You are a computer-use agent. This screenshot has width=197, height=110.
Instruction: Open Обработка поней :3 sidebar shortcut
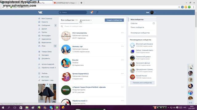click(x=49, y=68)
